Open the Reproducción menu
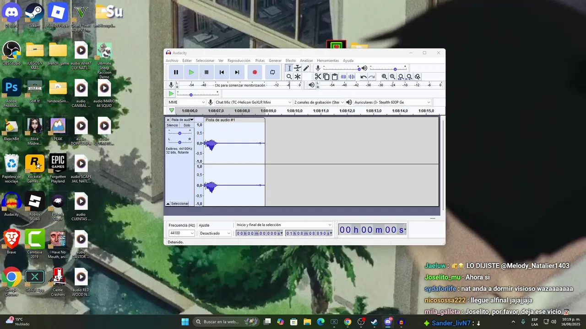The height and width of the screenshot is (329, 586). pyautogui.click(x=239, y=60)
